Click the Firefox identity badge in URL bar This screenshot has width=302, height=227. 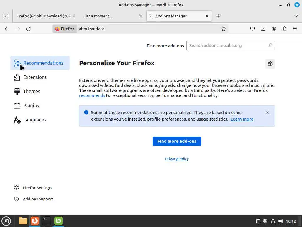tap(65, 29)
